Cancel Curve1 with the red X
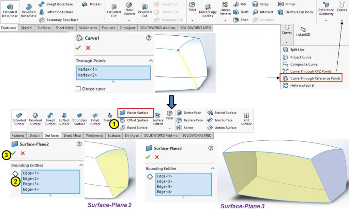This screenshot has width=349, height=210. click(88, 48)
